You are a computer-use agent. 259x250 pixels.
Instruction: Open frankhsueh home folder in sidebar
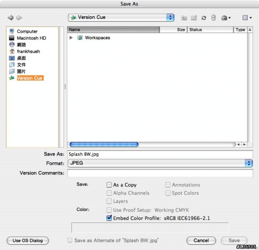coord(28,51)
